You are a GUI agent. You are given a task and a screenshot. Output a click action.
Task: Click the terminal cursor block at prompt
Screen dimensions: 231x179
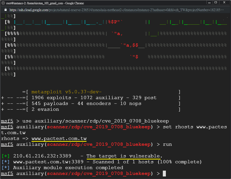coord(164,174)
